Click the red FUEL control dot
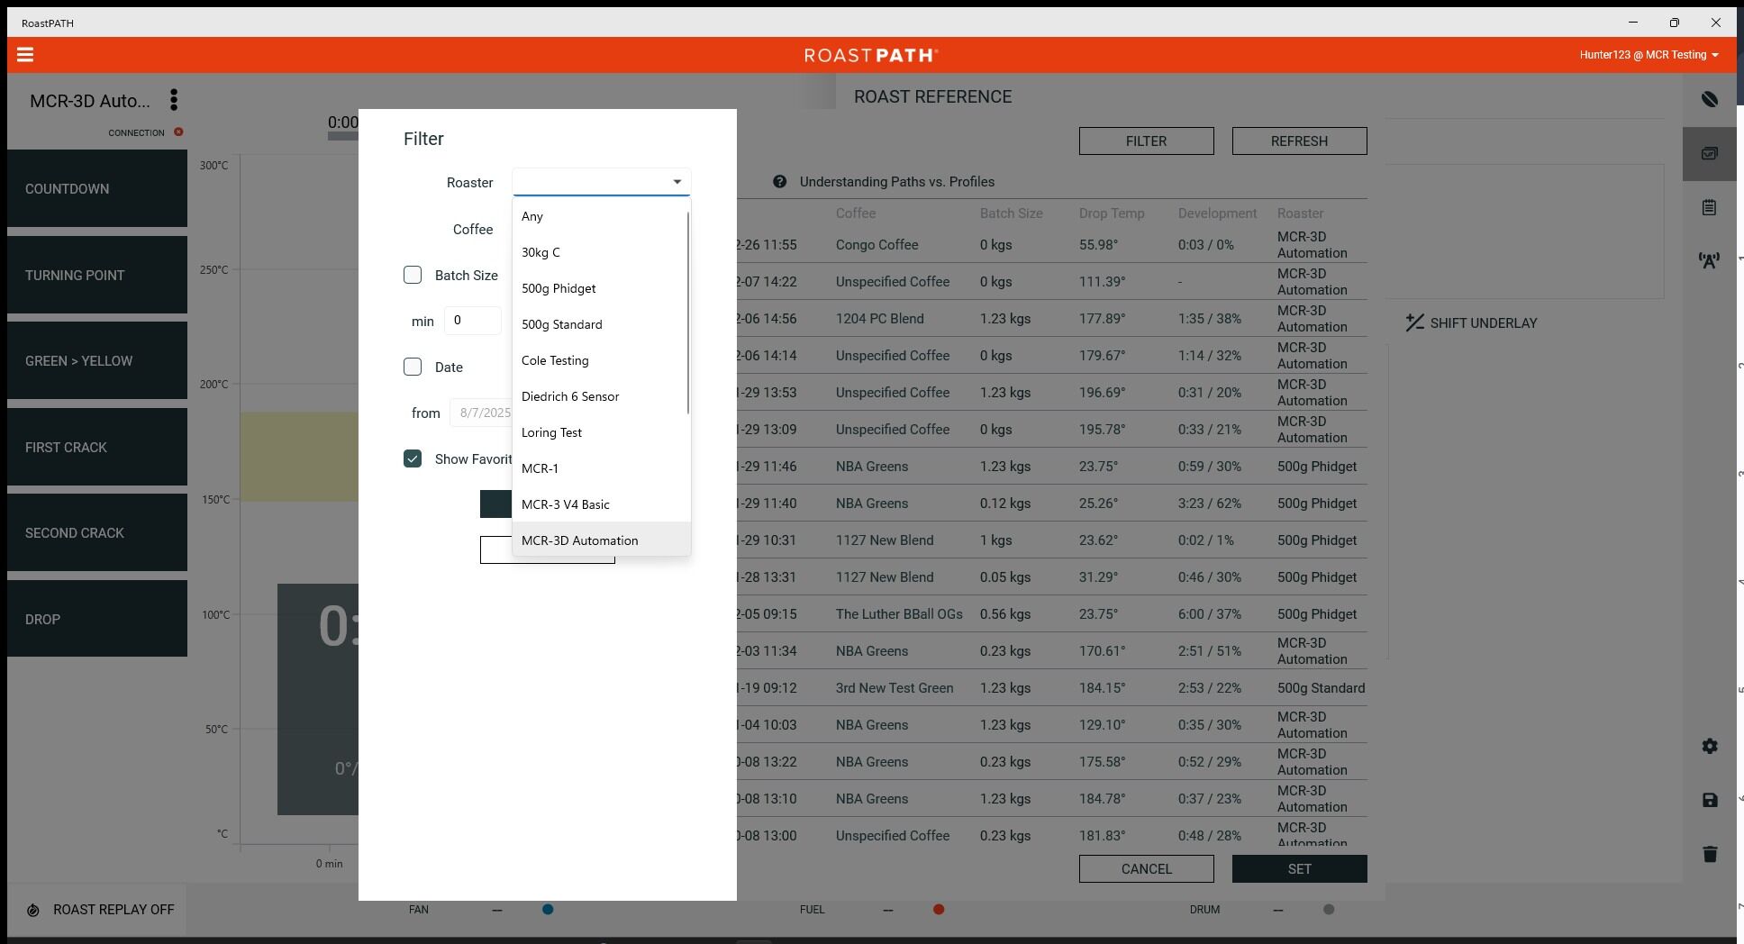Screen dimensions: 1744x944 939,910
